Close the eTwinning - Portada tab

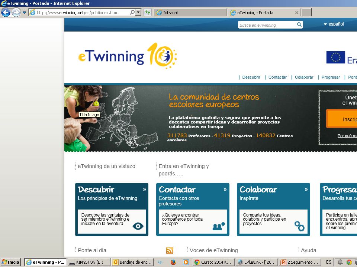(x=296, y=13)
